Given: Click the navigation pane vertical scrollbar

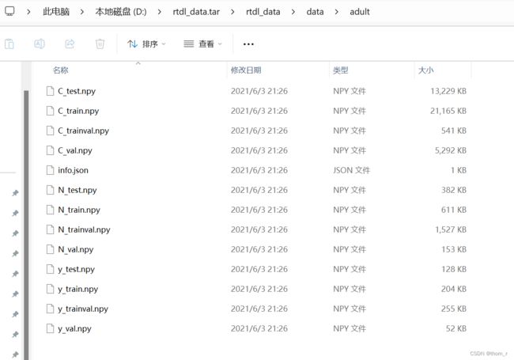Looking at the screenshot, I should [x=26, y=225].
